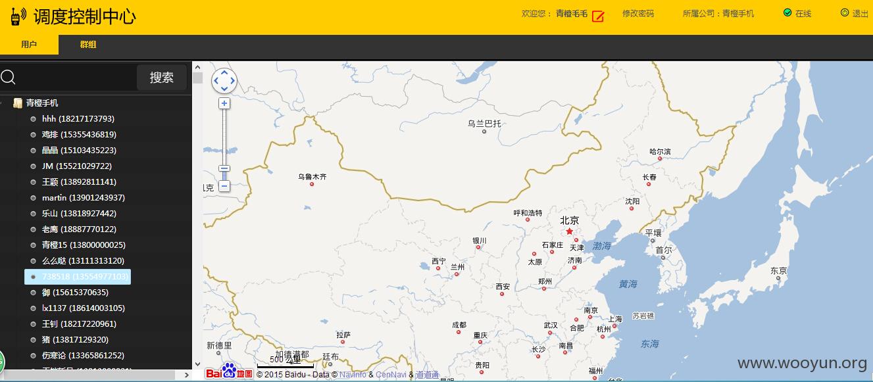The height and width of the screenshot is (382, 873).
Task: Click the edit profile pencil icon
Action: [597, 16]
